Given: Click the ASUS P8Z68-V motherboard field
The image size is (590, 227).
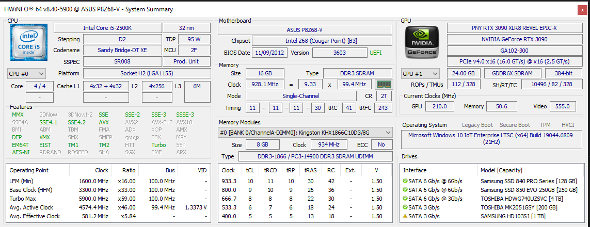Looking at the screenshot, I should tap(305, 30).
